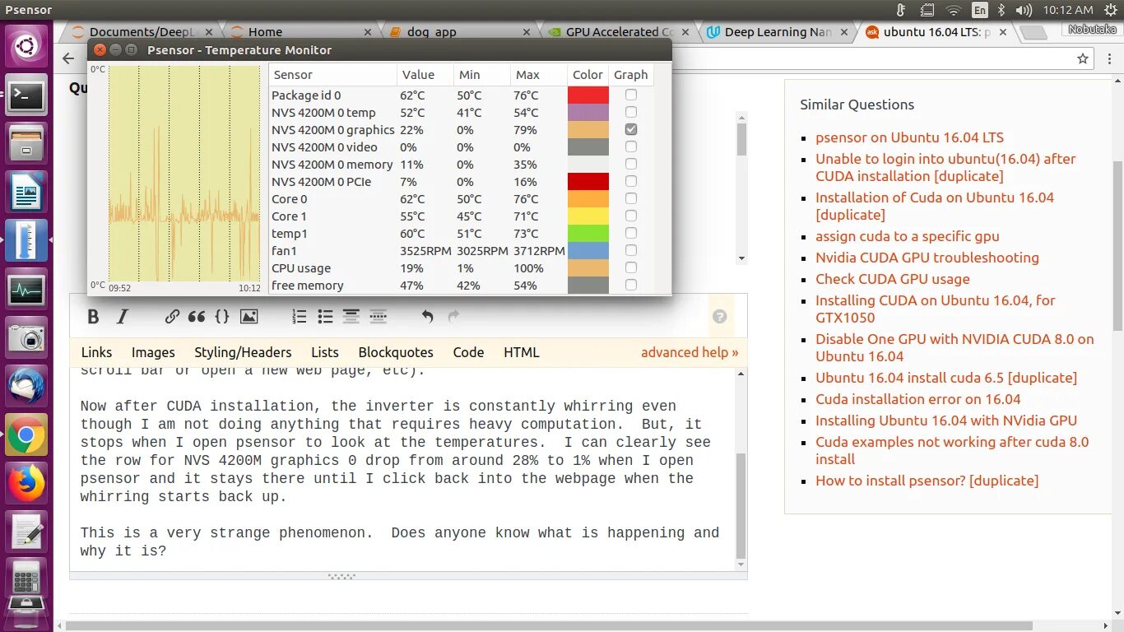Open the Ubuntu dash from the launcher
Image resolution: width=1124 pixels, height=632 pixels.
point(26,45)
